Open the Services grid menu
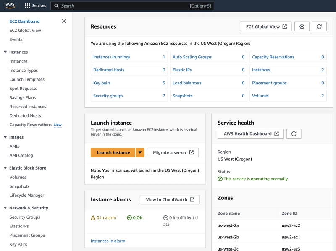The width and height of the screenshot is (336, 251). [x=35, y=6]
